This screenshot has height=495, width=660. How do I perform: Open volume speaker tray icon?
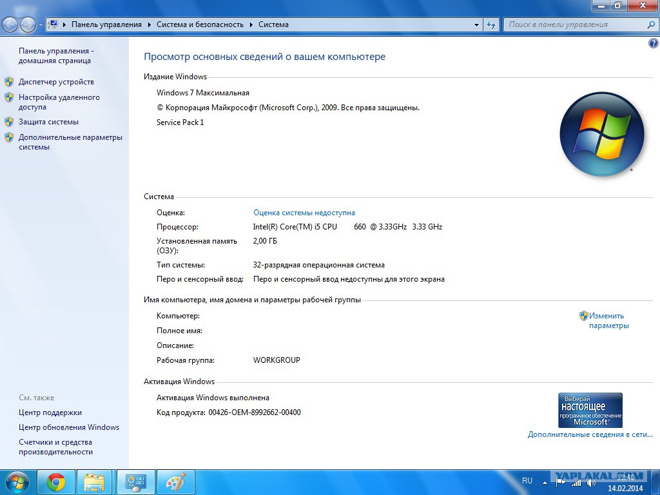[591, 483]
